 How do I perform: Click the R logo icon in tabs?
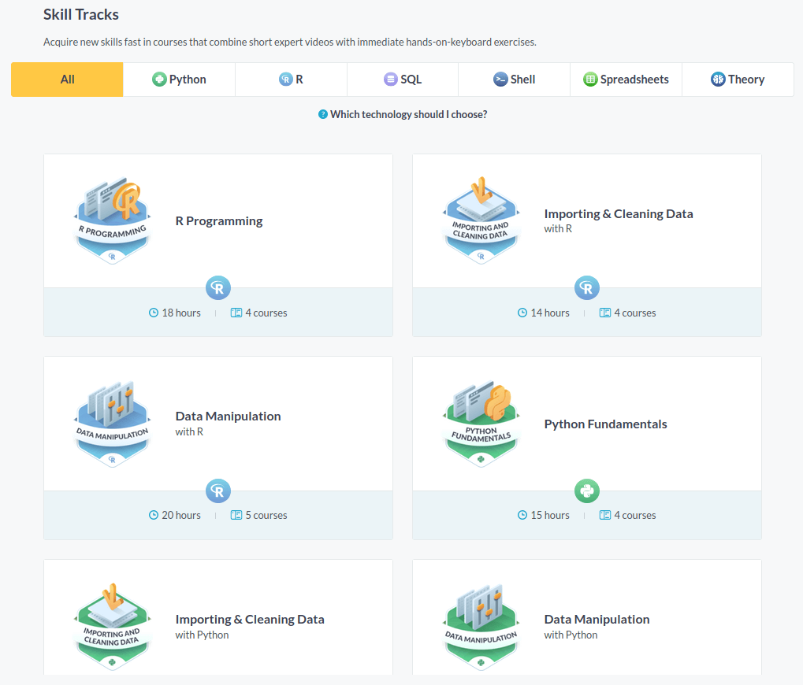[286, 80]
